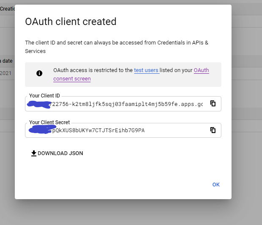This screenshot has height=225, width=262.
Task: Click inside the Client ID field
Action: click(127, 104)
